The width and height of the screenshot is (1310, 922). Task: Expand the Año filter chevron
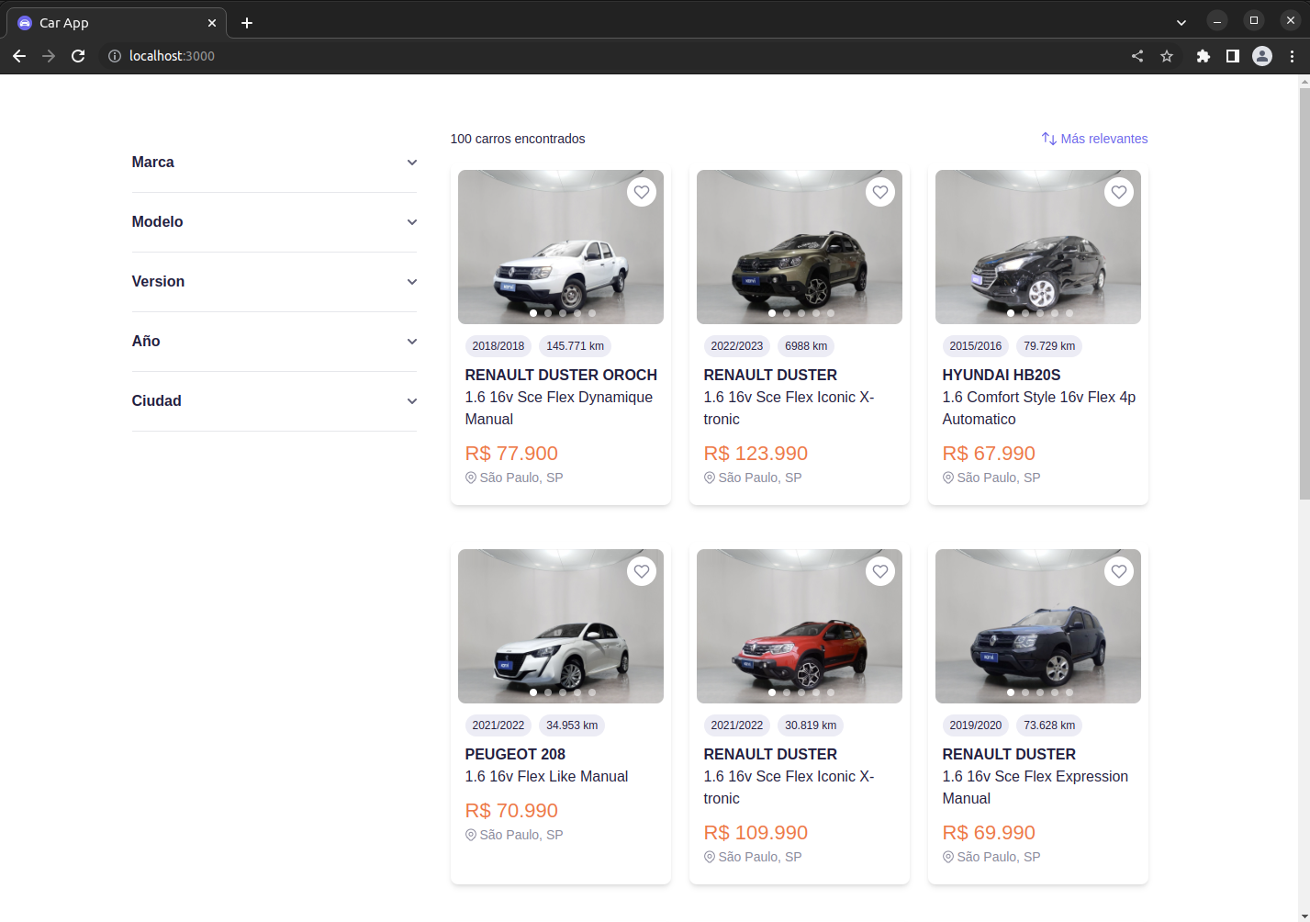tap(412, 342)
